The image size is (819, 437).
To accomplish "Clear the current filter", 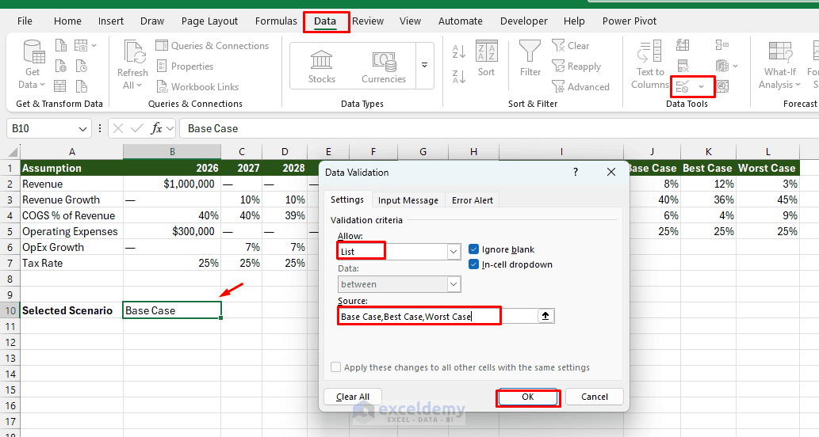I will click(570, 45).
